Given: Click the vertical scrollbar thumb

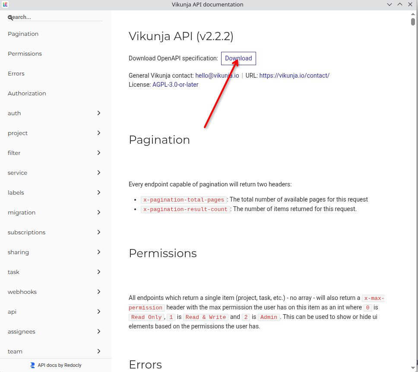Looking at the screenshot, I should click(413, 22).
